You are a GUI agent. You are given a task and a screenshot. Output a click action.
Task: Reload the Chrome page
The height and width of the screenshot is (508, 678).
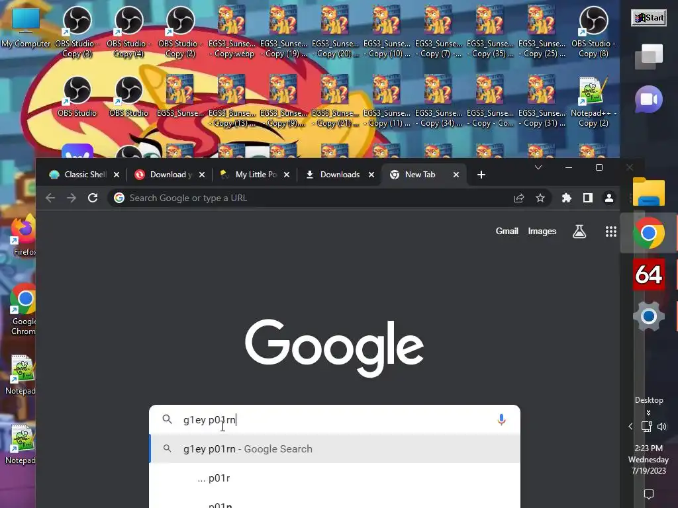pos(93,198)
